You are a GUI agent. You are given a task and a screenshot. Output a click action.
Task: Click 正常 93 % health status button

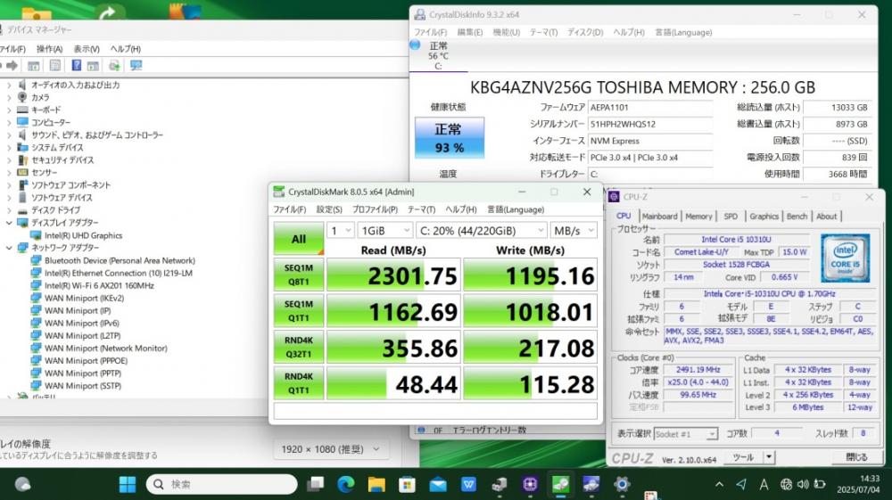tap(450, 137)
